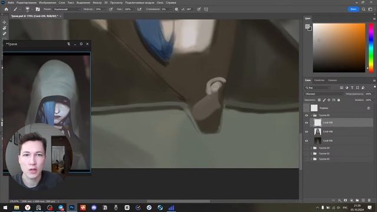This screenshot has width=377, height=212.
Task: Open the layer filter type dropdown
Action: [x=318, y=88]
